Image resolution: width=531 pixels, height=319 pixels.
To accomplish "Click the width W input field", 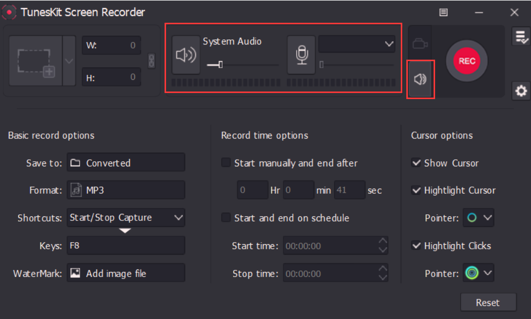I will [112, 45].
